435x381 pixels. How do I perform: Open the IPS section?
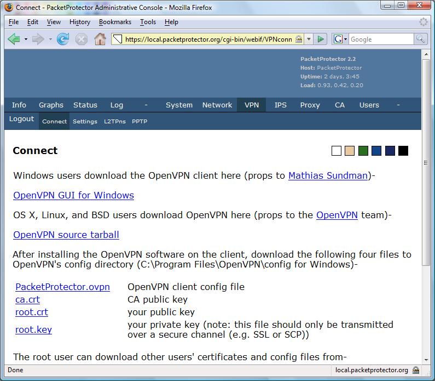click(x=280, y=105)
